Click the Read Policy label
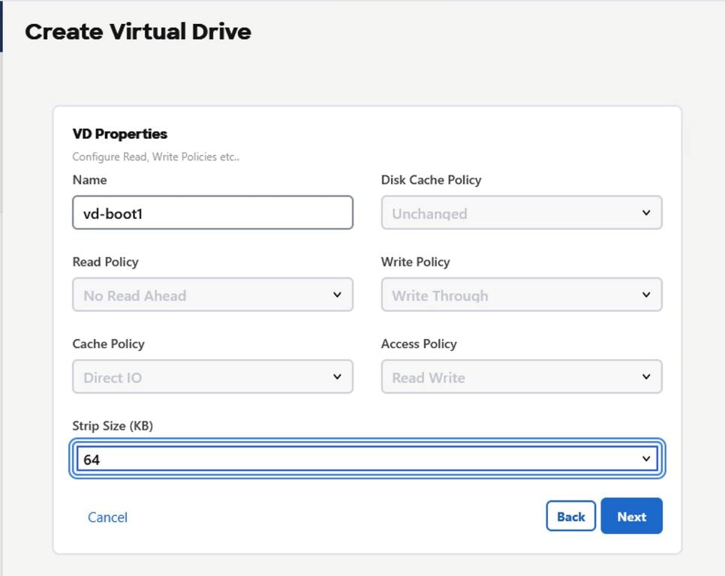 click(105, 262)
